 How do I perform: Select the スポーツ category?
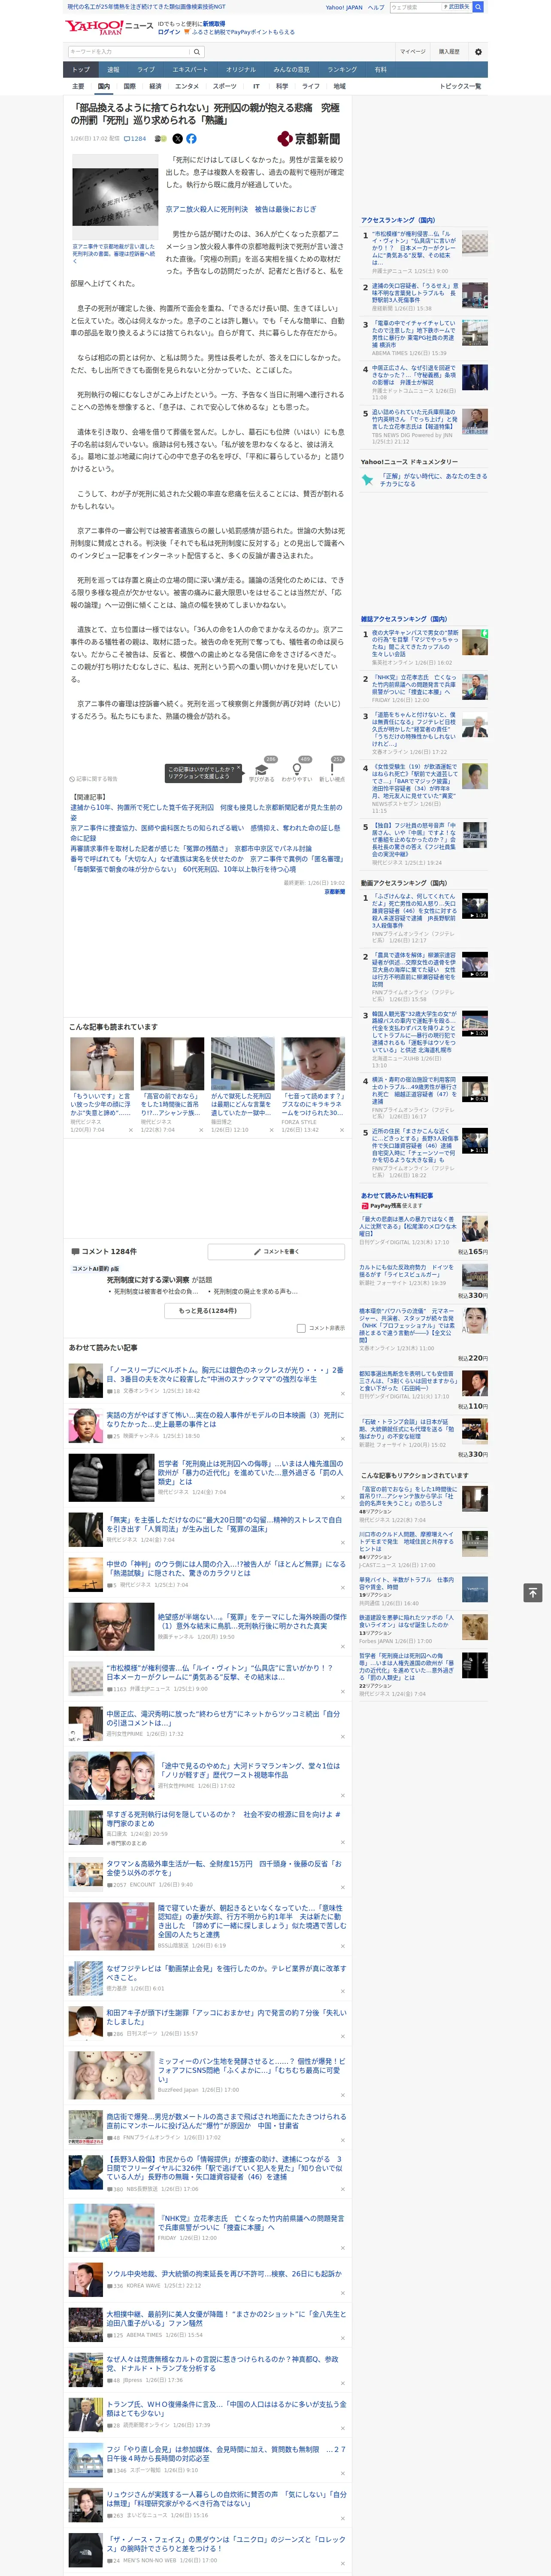225,86
